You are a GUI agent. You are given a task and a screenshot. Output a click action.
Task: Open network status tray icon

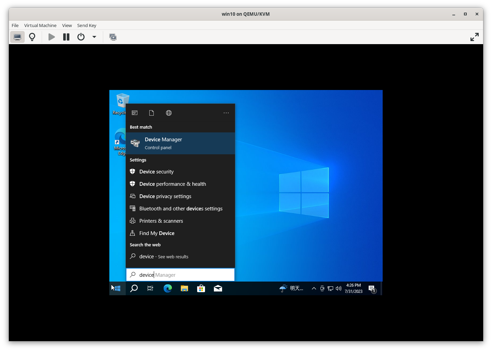point(330,288)
